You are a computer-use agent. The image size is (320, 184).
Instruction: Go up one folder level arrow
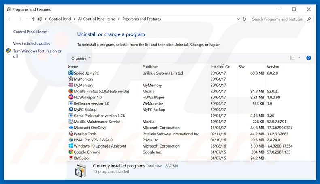point(33,19)
